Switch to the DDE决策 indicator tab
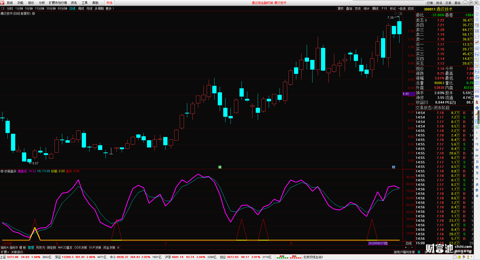Image resolution: width=480 pixels, height=260 pixels. [80, 248]
